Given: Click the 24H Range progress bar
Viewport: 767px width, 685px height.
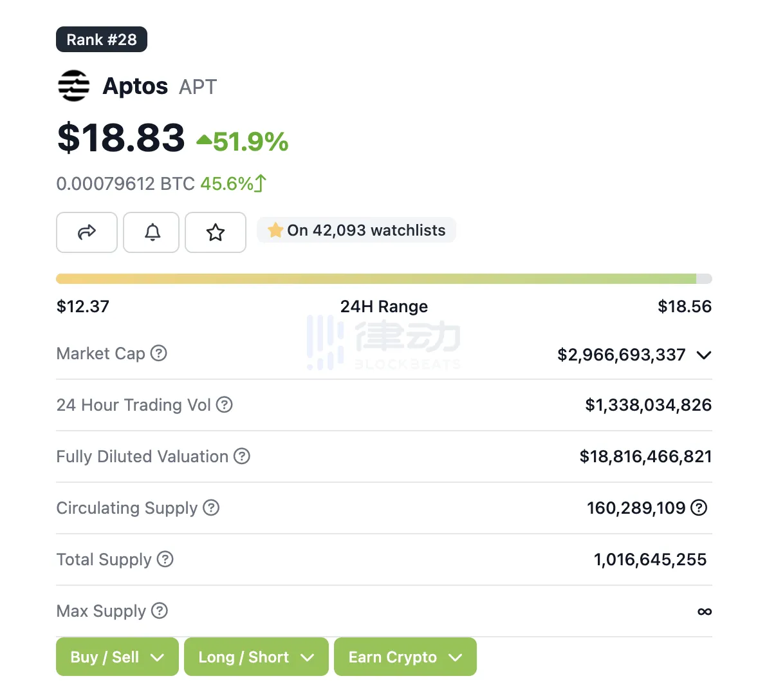Looking at the screenshot, I should tap(384, 278).
